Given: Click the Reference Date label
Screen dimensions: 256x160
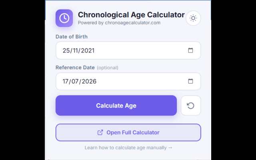Looking at the screenshot, I should coord(75,68).
